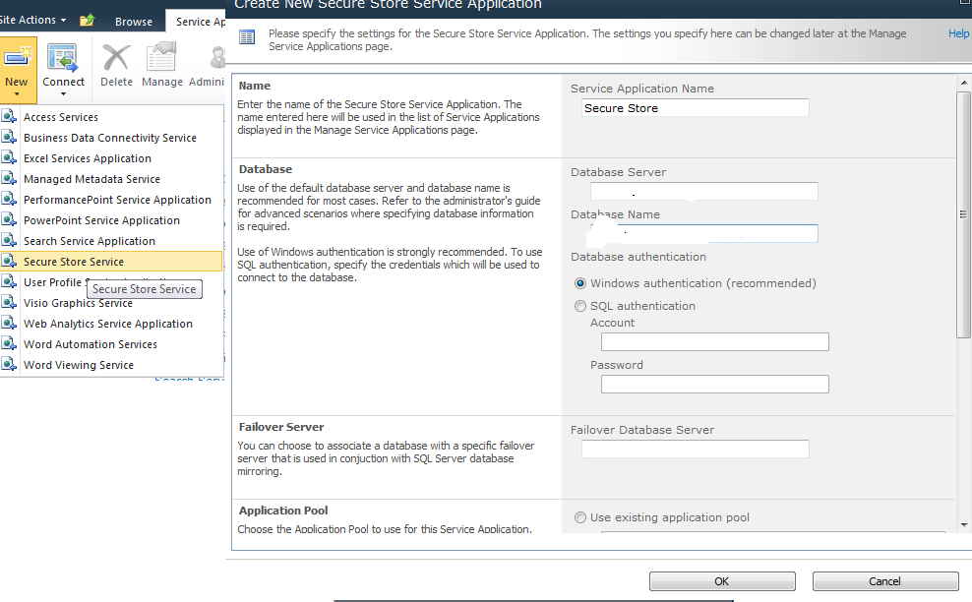Click the navigate up folder icon
Screen dimensions: 972x602
pos(88,21)
